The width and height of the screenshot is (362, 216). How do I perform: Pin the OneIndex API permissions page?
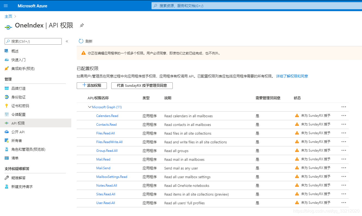82,25
